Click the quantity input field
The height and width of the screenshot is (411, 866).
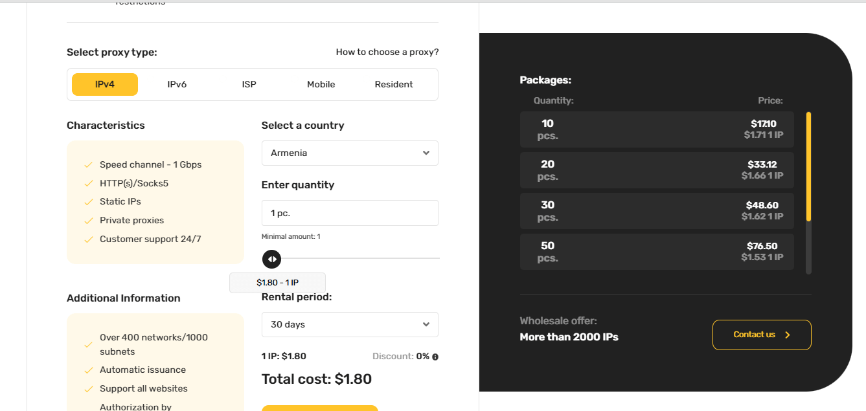coord(350,213)
